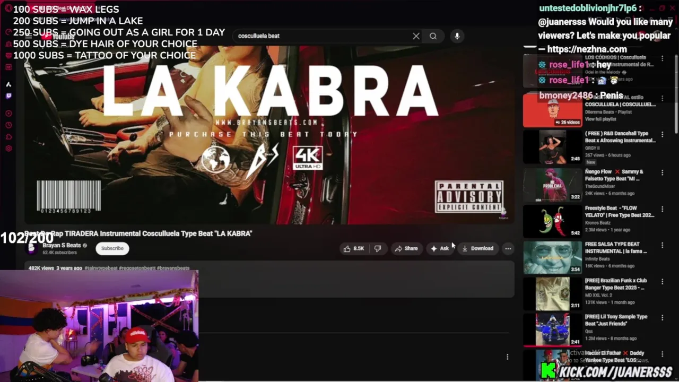Like the video with the thumbs-up button
The image size is (679, 382).
click(x=353, y=248)
